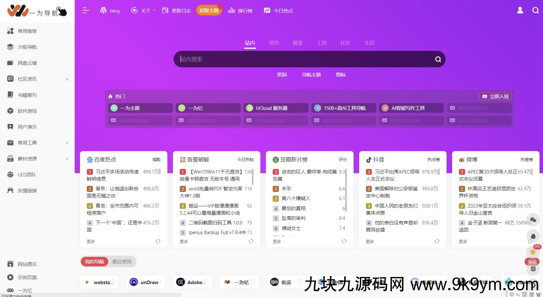This screenshot has width=543, height=297.
Task: Refresh the 百度热点 card
Action: tap(158, 241)
